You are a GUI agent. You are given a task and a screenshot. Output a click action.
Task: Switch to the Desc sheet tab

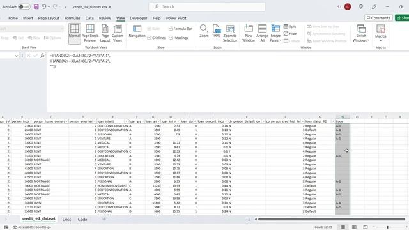coord(66,220)
